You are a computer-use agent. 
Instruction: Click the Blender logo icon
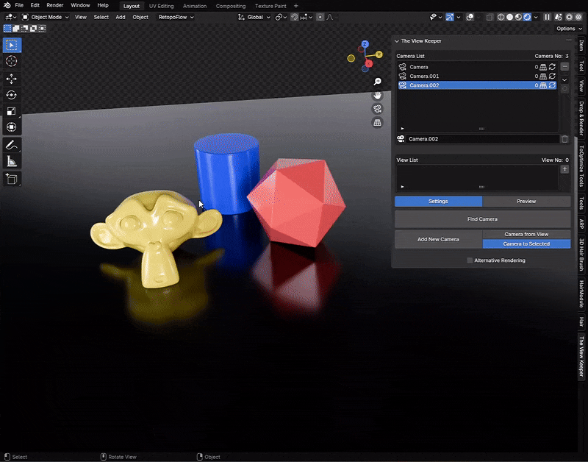click(x=7, y=5)
